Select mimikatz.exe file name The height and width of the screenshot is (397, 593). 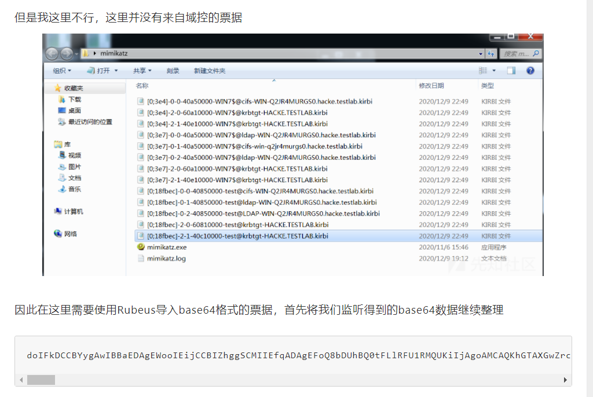coord(167,247)
